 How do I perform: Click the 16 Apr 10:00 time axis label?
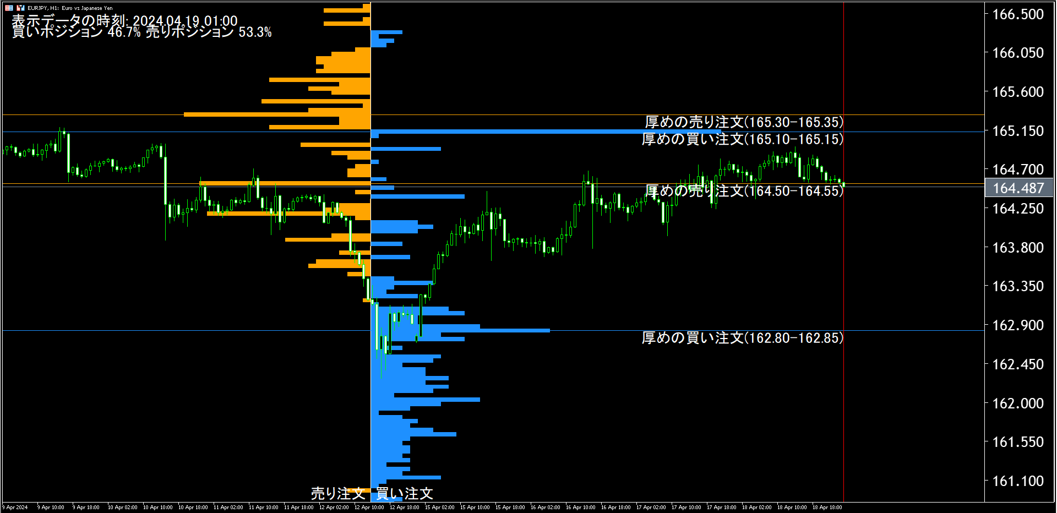click(x=580, y=507)
